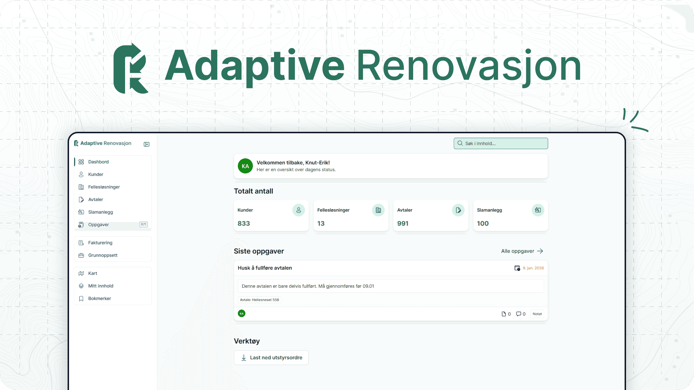Click the Kart map icon
Viewport: 694px width, 390px height.
81,273
